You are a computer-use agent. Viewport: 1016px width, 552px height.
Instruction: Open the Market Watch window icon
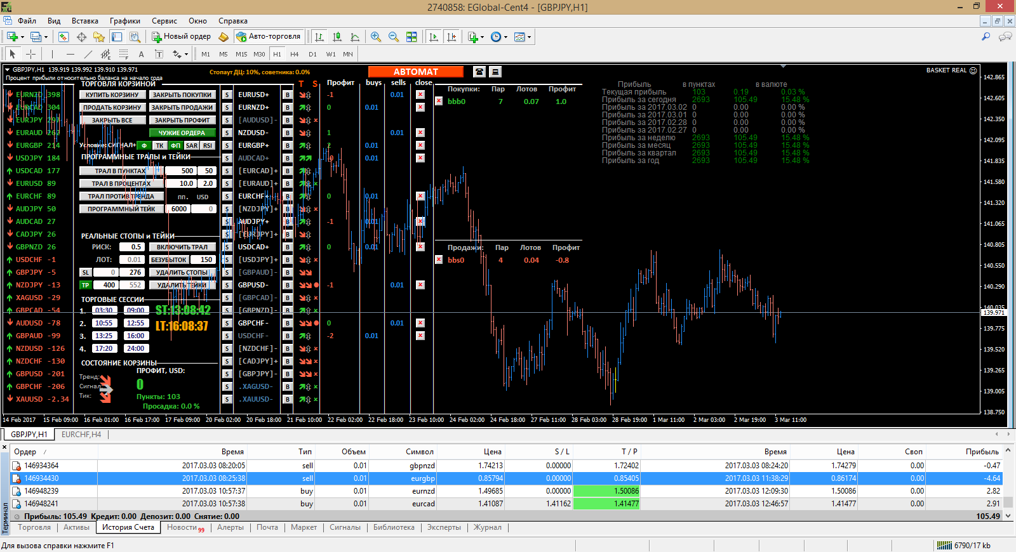[x=63, y=37]
